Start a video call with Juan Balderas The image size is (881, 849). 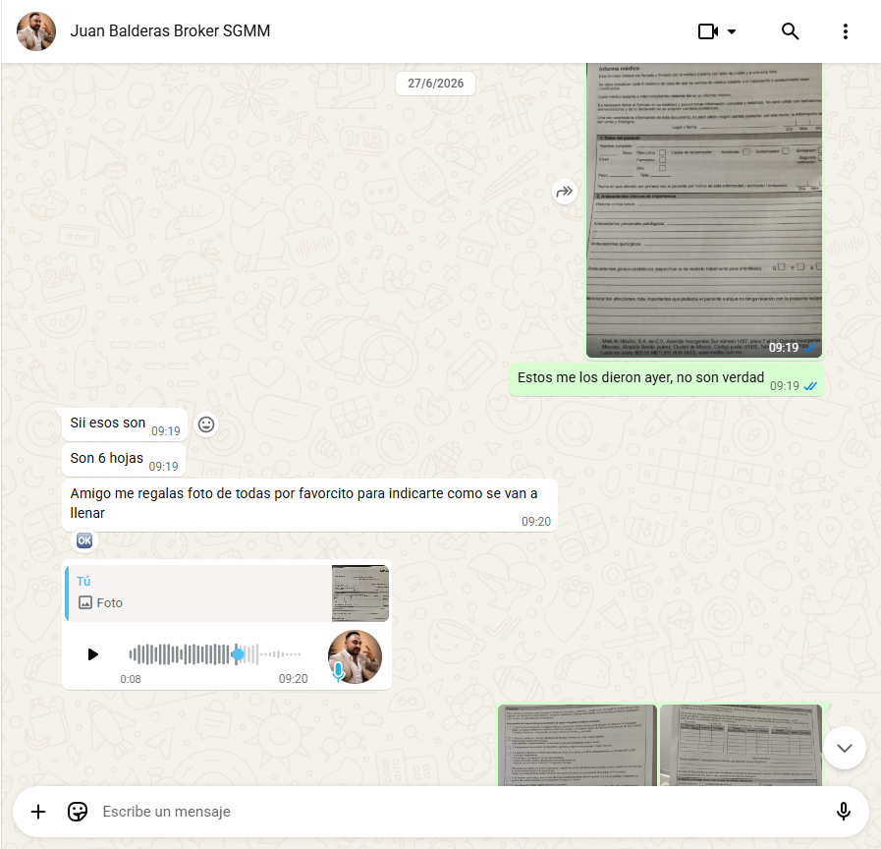(x=708, y=31)
